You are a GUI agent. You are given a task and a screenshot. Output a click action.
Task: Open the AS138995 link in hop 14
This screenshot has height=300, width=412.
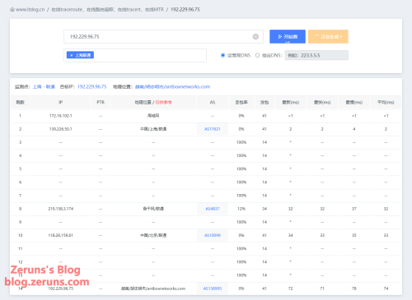click(213, 288)
